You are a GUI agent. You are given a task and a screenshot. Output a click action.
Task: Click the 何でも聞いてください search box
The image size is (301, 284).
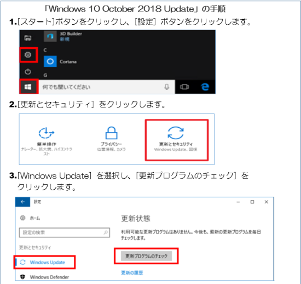107,87
